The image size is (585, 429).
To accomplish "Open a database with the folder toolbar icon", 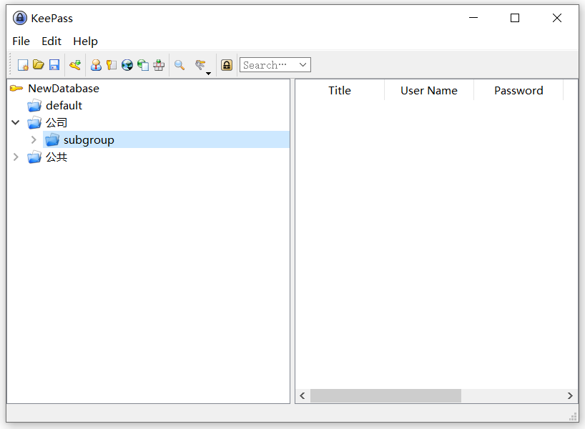I will [x=39, y=65].
